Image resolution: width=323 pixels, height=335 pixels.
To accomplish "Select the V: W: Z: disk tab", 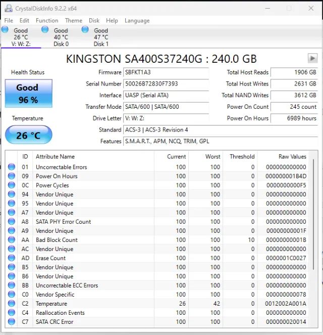I will (21, 37).
